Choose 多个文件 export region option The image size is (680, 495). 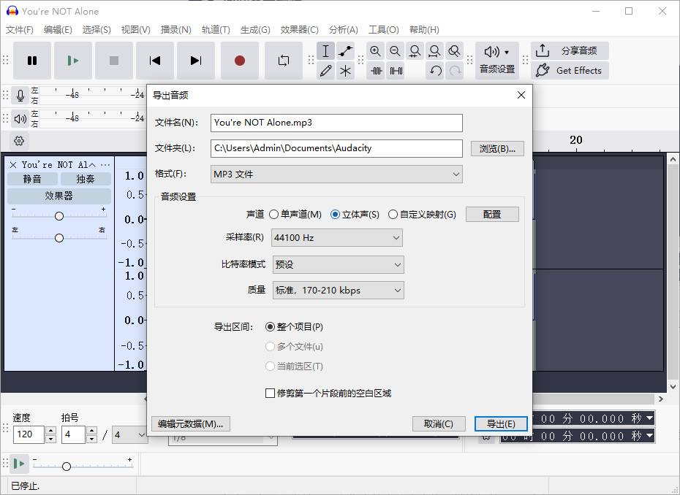coord(271,346)
